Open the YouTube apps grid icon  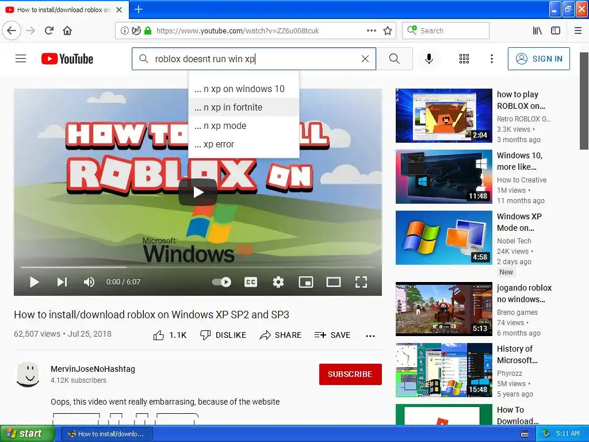[x=464, y=59]
